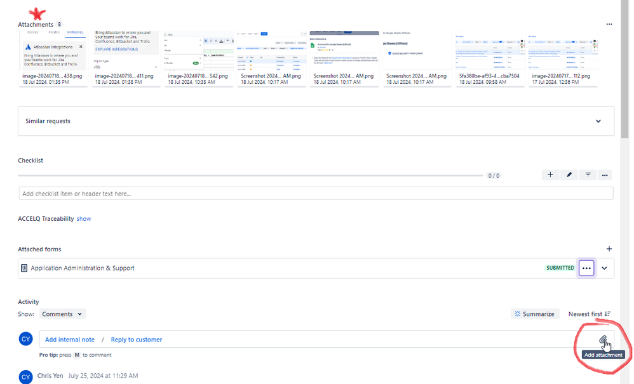Open the Attachments more options menu
The width and height of the screenshot is (634, 384).
[609, 24]
